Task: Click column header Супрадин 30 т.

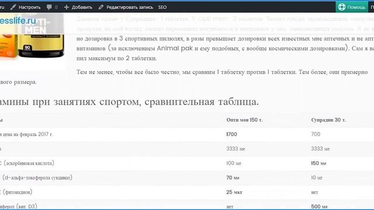Action: [x=328, y=120]
